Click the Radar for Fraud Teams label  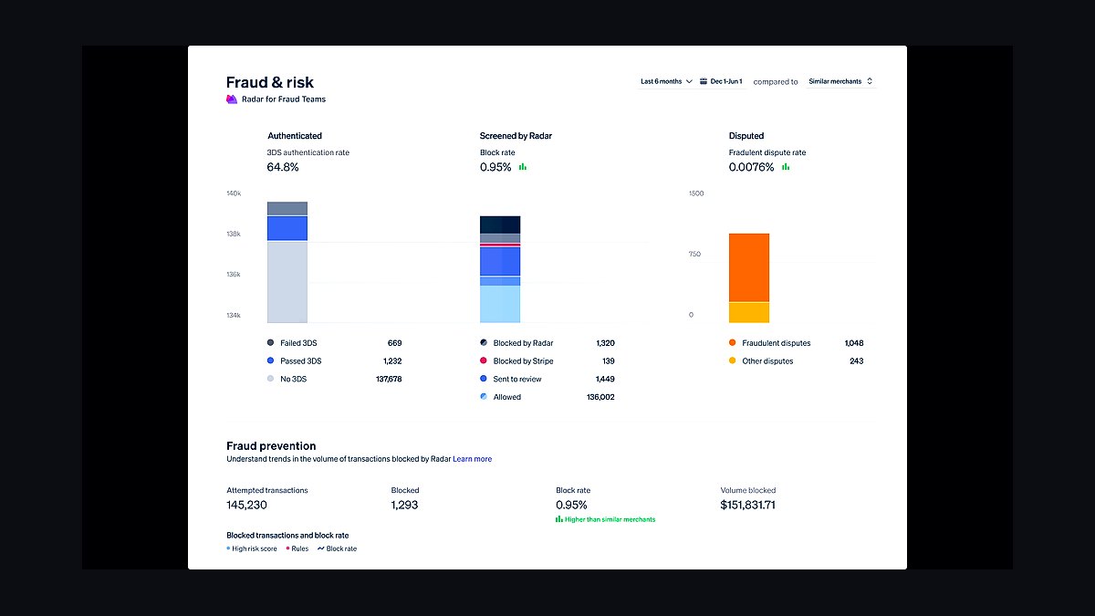pyautogui.click(x=284, y=99)
